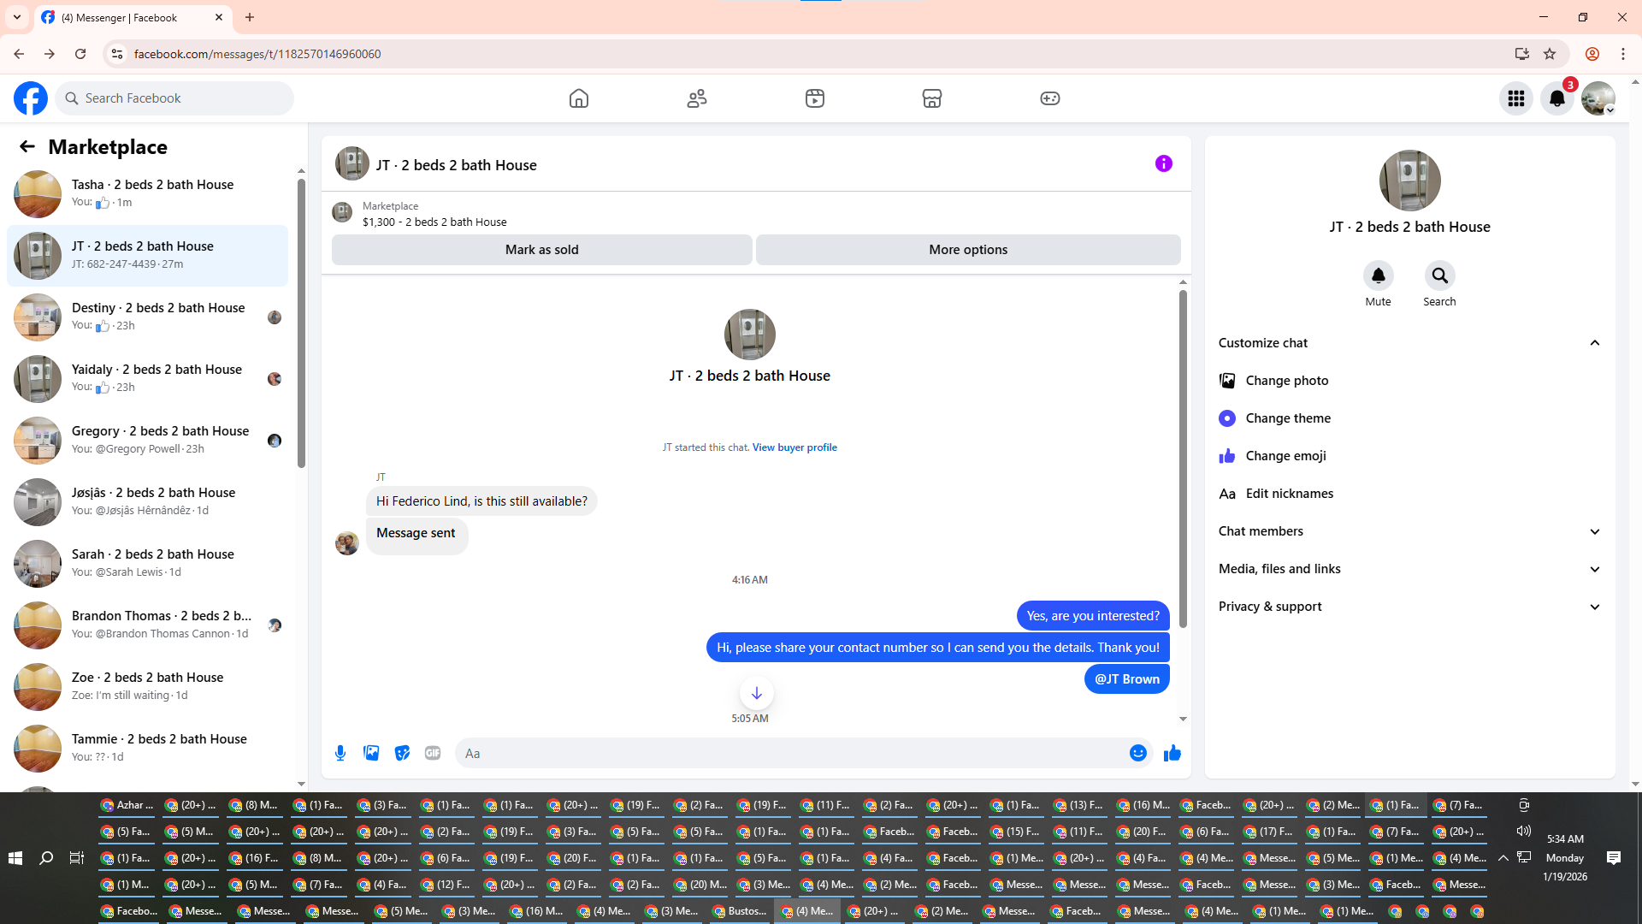Open the notifications bell
Screen dimensions: 1642x924
point(1556,98)
